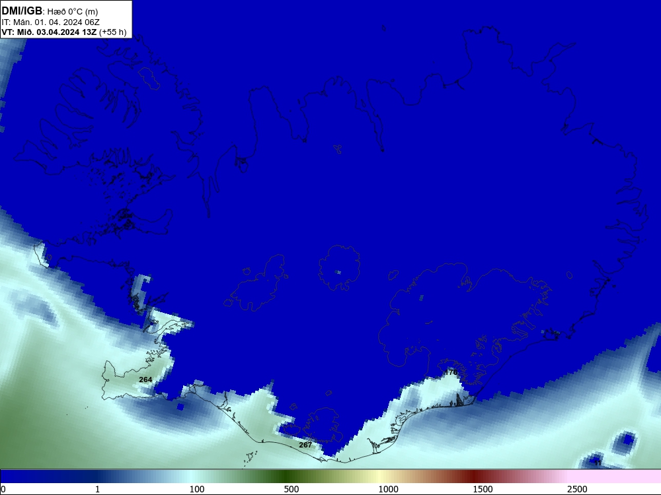Click the legend tick label 0
This screenshot has height=495, width=661.
(3, 489)
